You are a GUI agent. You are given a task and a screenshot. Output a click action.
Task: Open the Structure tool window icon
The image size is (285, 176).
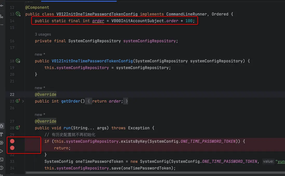pos(2,16)
